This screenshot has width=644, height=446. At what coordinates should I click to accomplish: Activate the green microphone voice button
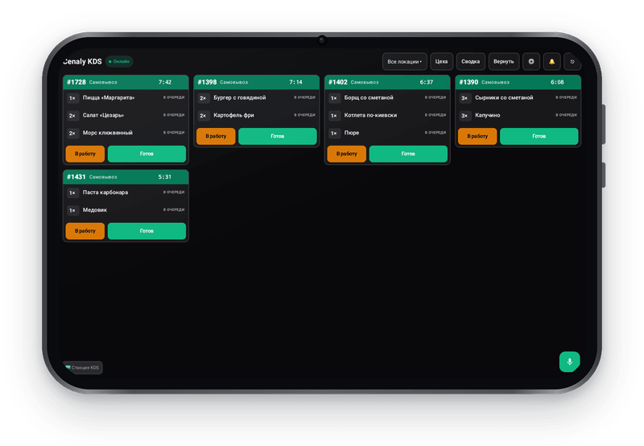[x=569, y=361]
